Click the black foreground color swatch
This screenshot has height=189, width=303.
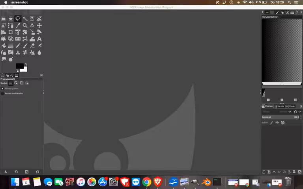click(19, 66)
